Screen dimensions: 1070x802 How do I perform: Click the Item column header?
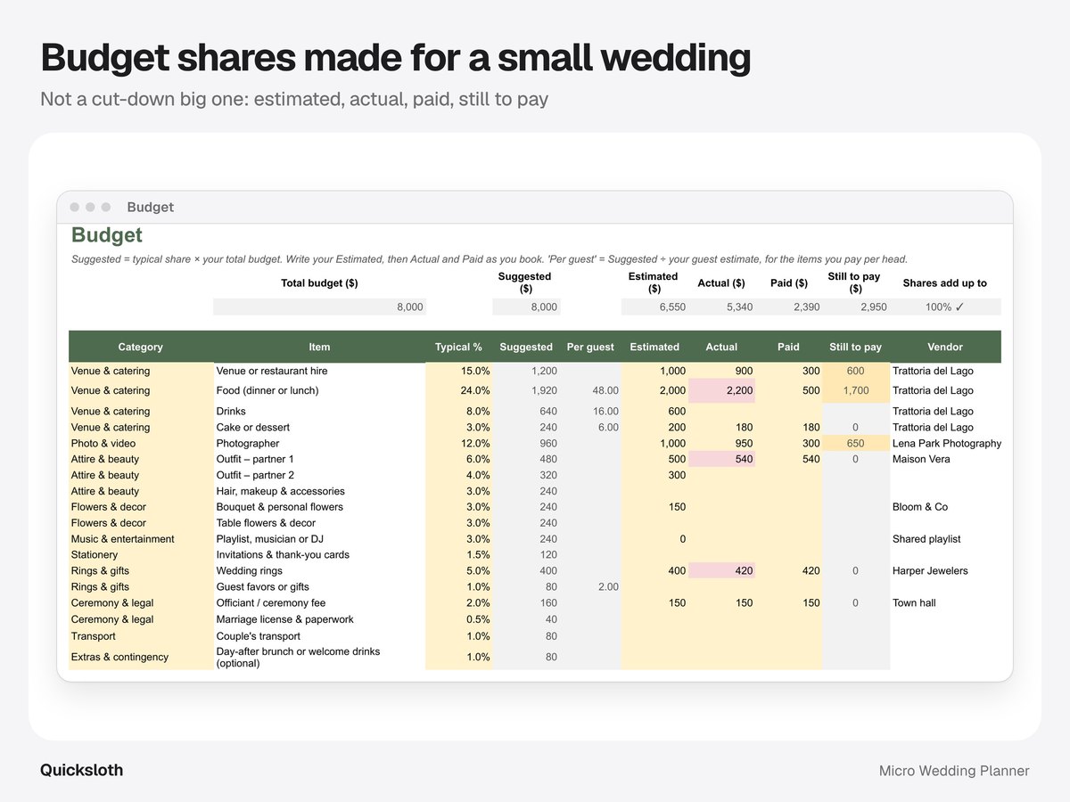[319, 347]
